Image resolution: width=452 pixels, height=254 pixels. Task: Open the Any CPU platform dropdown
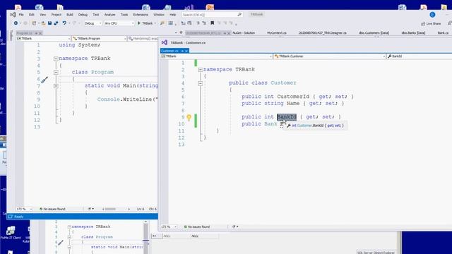[119, 23]
